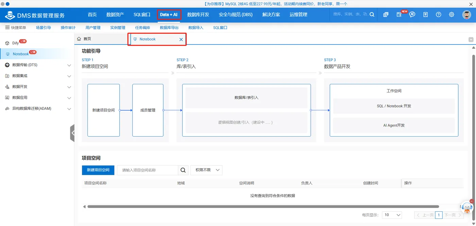This screenshot has width=476, height=226.
Task: Collapse the left sidebar with its gray handle
Action: click(x=72, y=133)
